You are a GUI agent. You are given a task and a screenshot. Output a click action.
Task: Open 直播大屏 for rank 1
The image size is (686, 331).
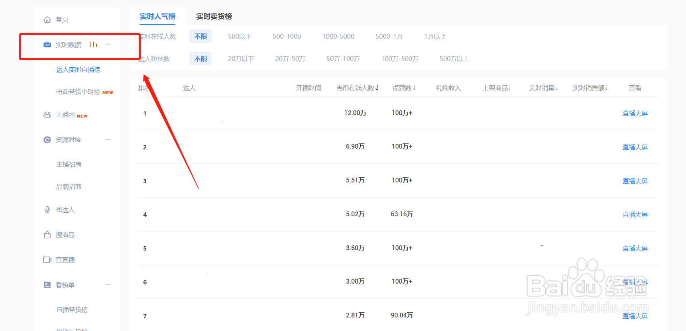635,114
